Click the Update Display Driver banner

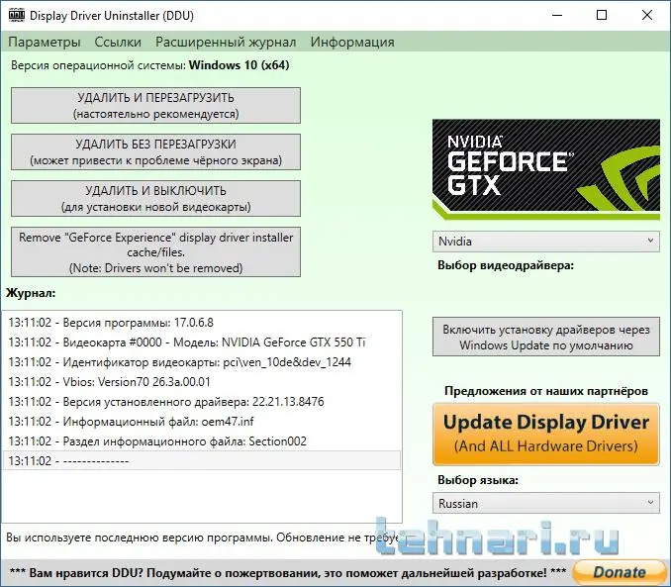546,435
